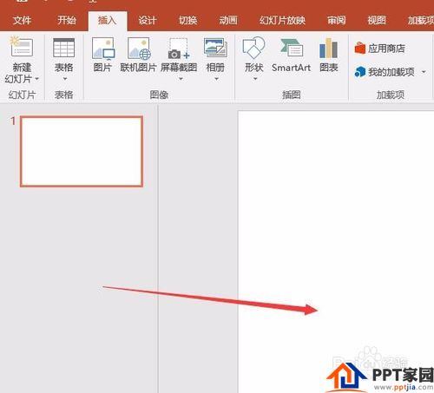434x393 pixels.
Task: Click the Table (表格) grid icon
Action: pos(64,48)
